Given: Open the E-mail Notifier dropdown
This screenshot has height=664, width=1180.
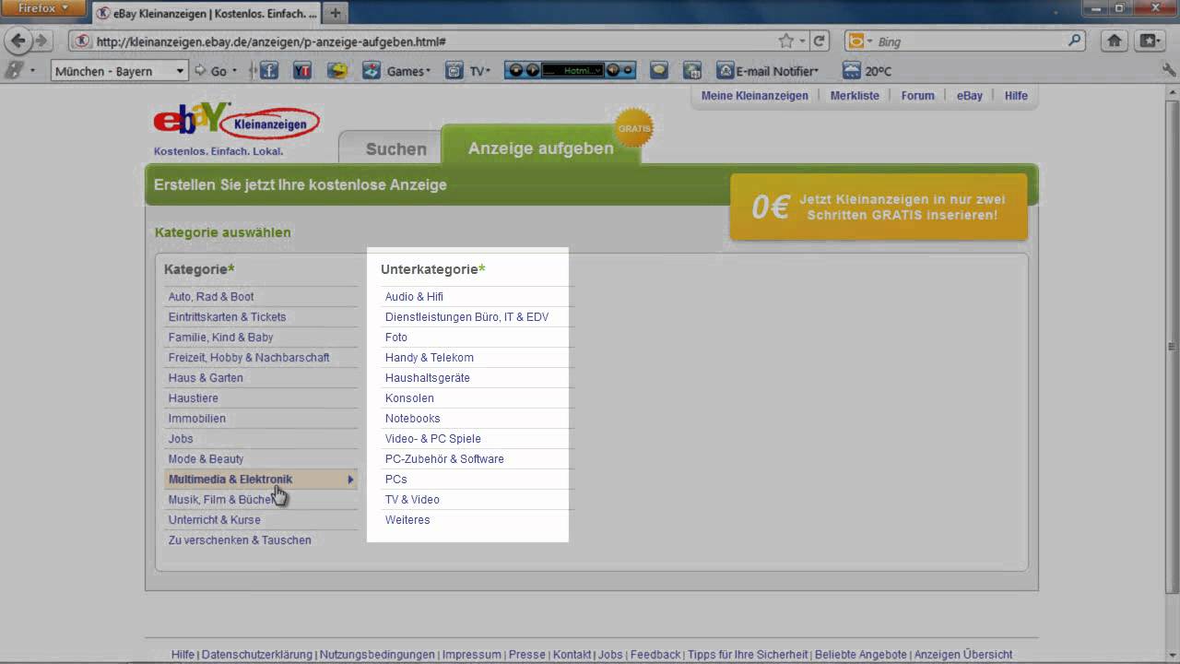Looking at the screenshot, I should (x=817, y=71).
